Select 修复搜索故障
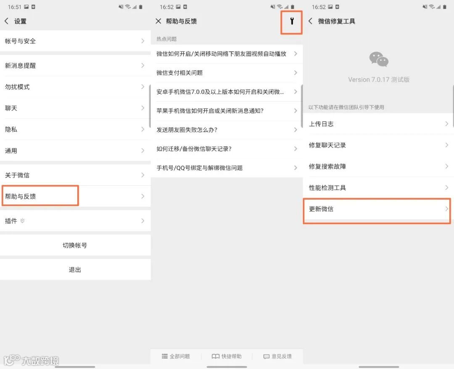 point(378,166)
